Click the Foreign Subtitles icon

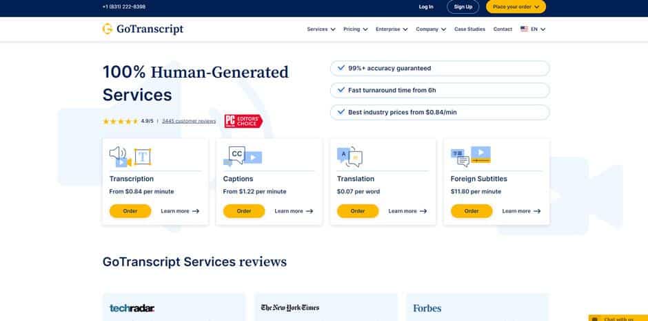pos(470,156)
